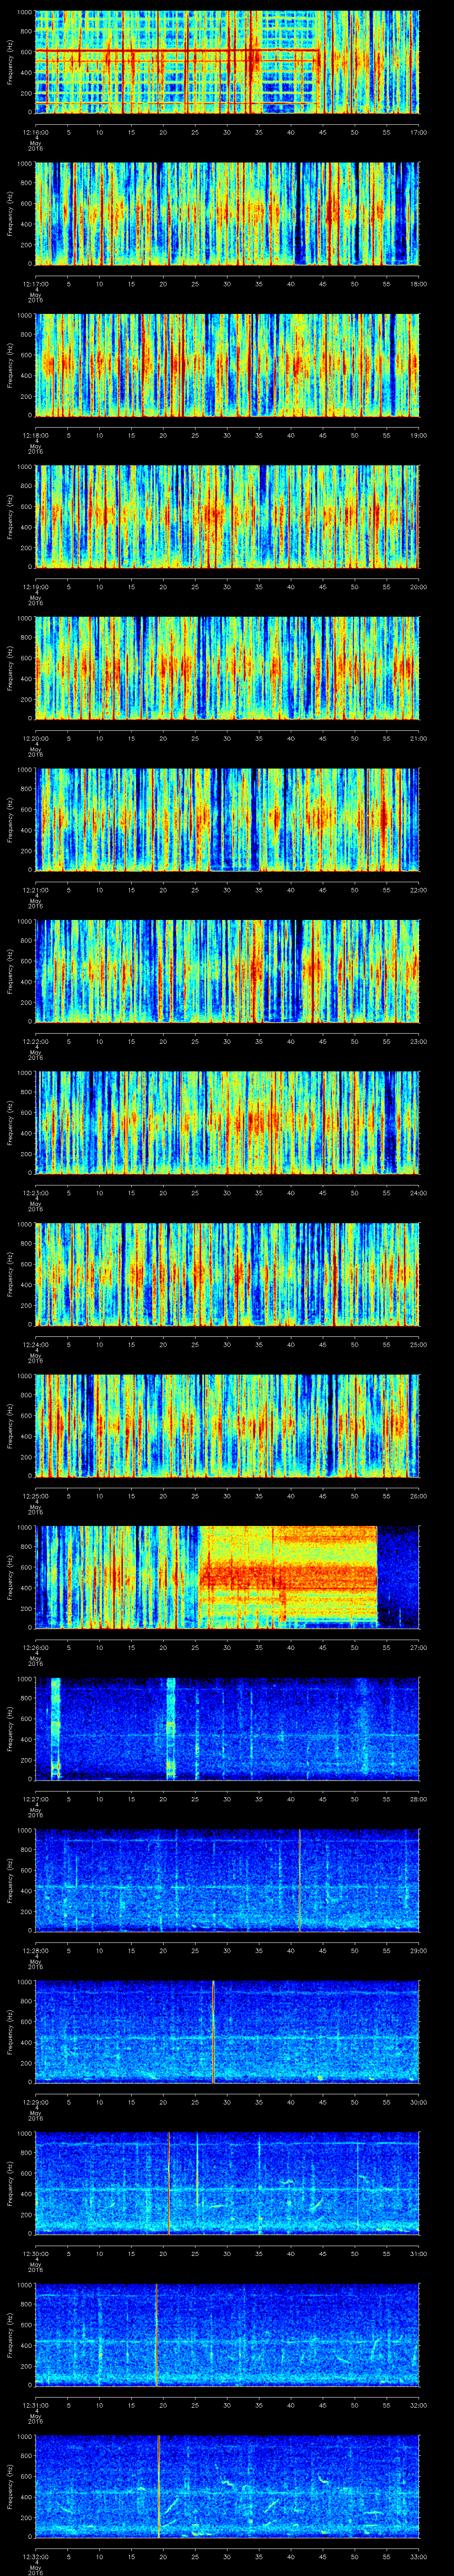Screen dimensions: 454x2576
Task: Click the 12:29:00 start time label
Action: (x=36, y=2102)
